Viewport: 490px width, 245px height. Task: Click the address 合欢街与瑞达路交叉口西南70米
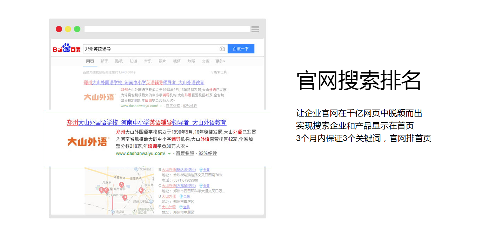click(x=198, y=175)
